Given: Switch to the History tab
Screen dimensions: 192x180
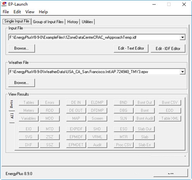Looking at the screenshot, I should pos(72,22).
